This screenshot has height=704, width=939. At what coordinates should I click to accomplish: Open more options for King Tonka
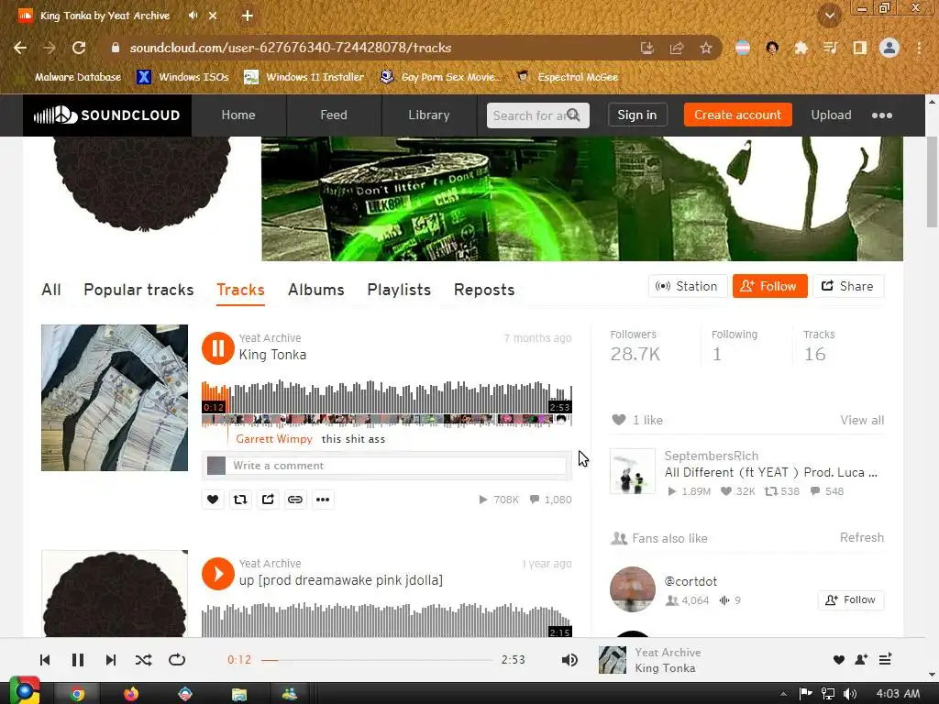pyautogui.click(x=323, y=500)
